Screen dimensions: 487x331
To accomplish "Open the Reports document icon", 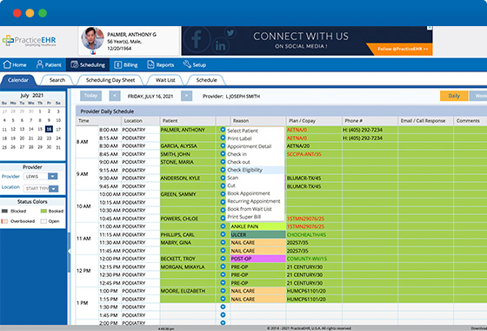I will click(x=150, y=64).
